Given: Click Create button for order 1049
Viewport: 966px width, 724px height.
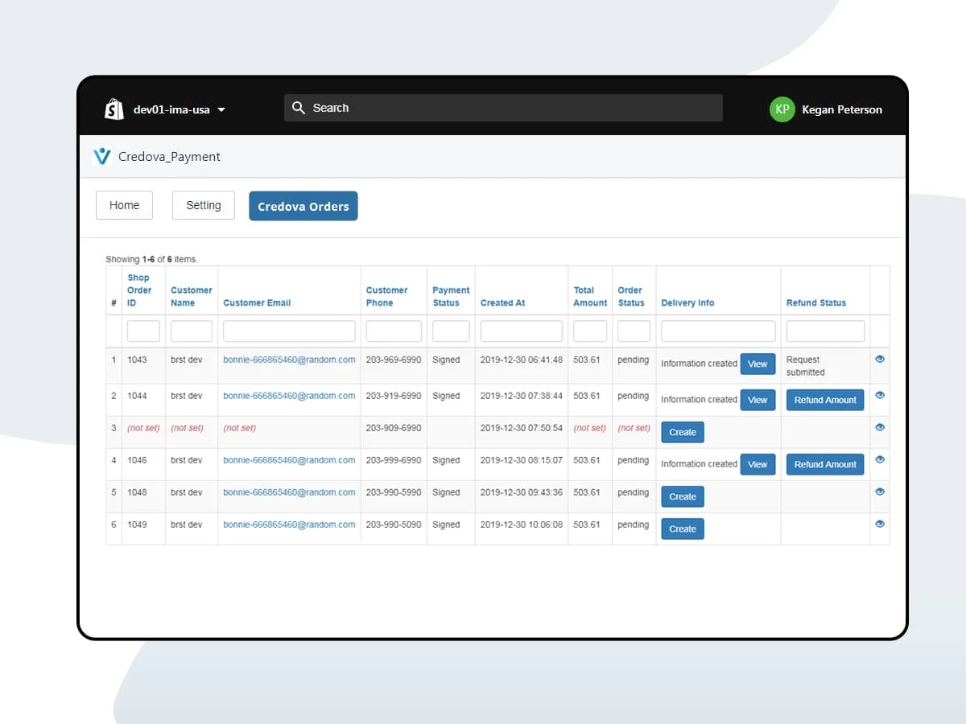Looking at the screenshot, I should tap(683, 529).
